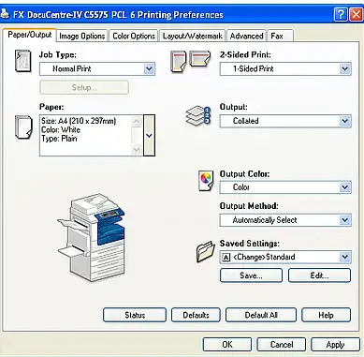Screen dimensions: 364x357
Task: Open the context help question mark button
Action: coord(341,15)
